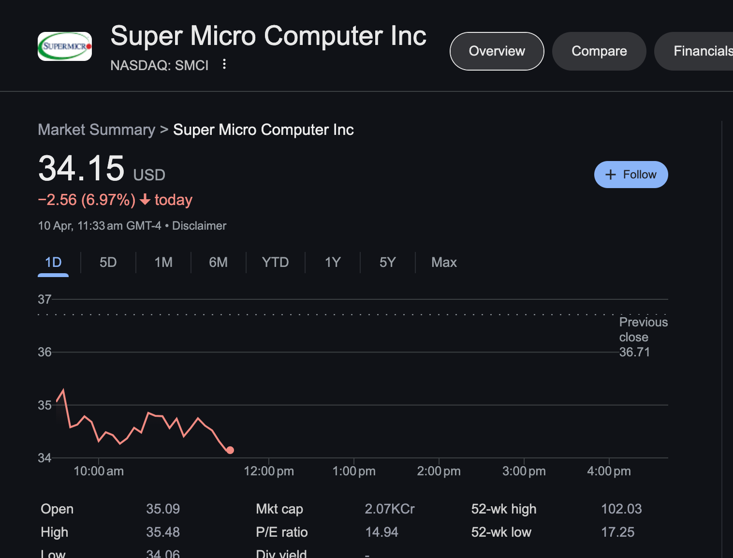Follow Super Micro Computer stock
Viewport: 733px width, 558px height.
pos(631,175)
